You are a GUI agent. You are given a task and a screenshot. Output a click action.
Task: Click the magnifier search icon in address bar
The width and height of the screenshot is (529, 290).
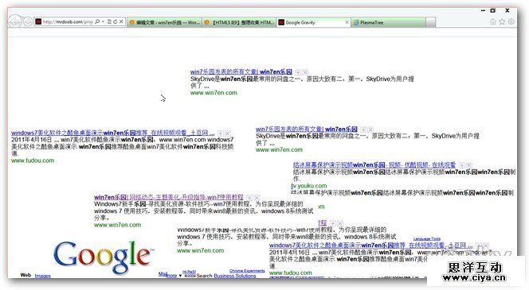point(97,21)
